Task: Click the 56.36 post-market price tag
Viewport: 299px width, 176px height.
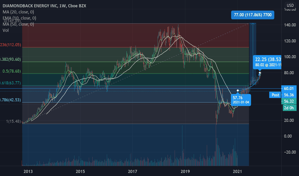Action: pos(289,95)
